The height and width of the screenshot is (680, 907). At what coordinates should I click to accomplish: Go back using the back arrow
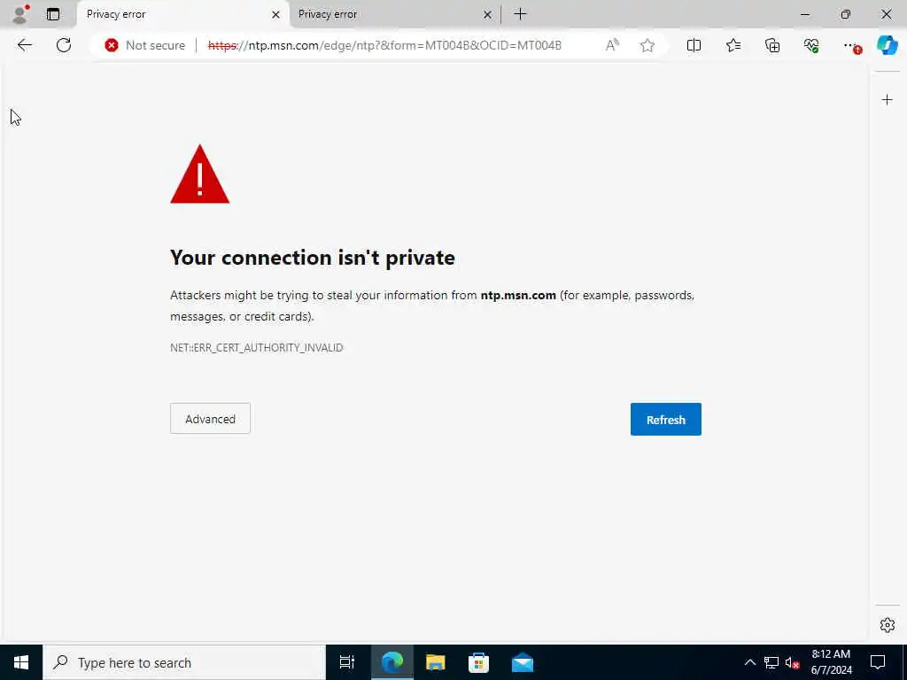(24, 45)
